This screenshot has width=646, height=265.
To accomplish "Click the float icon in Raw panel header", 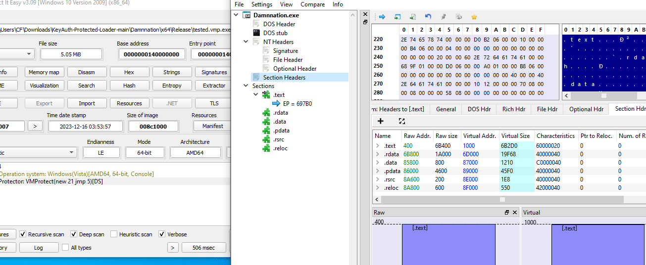I will pyautogui.click(x=506, y=213).
